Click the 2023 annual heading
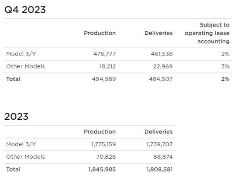 (16, 116)
